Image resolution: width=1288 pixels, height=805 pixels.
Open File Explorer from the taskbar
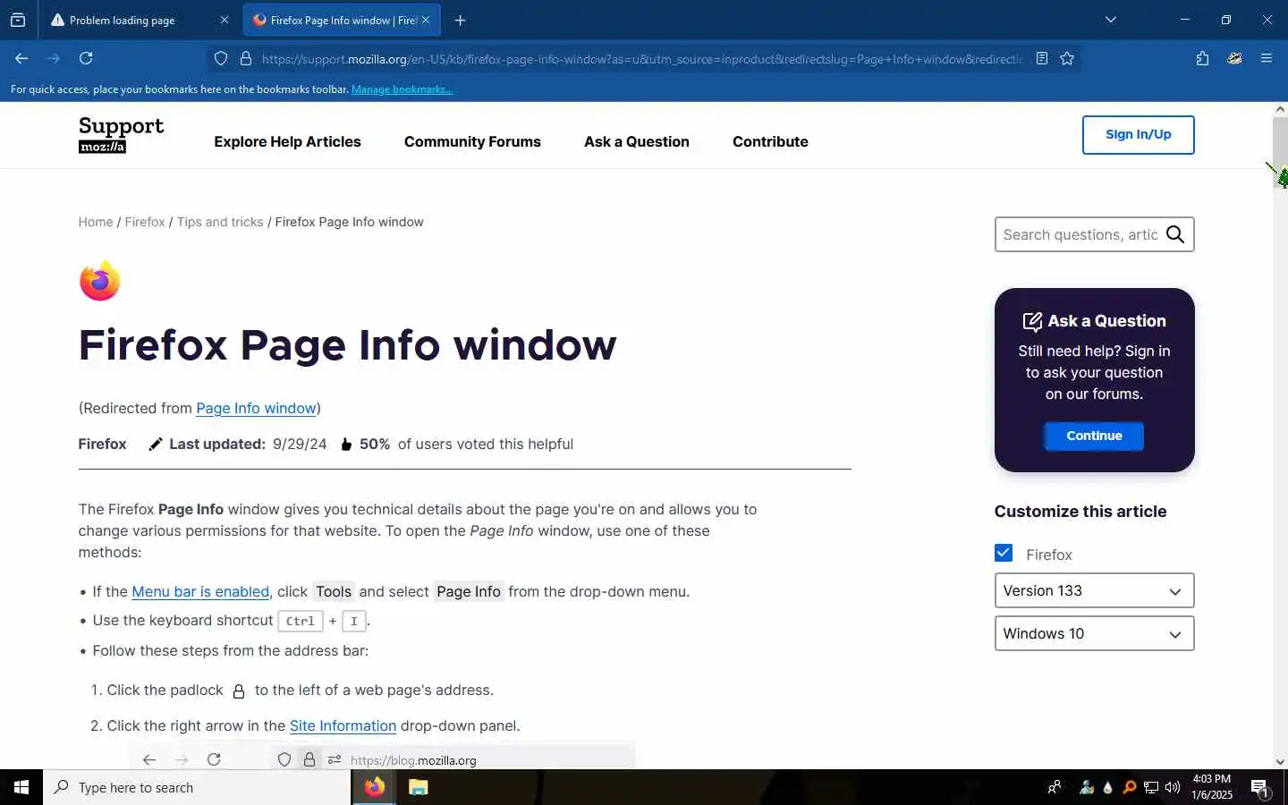418,787
